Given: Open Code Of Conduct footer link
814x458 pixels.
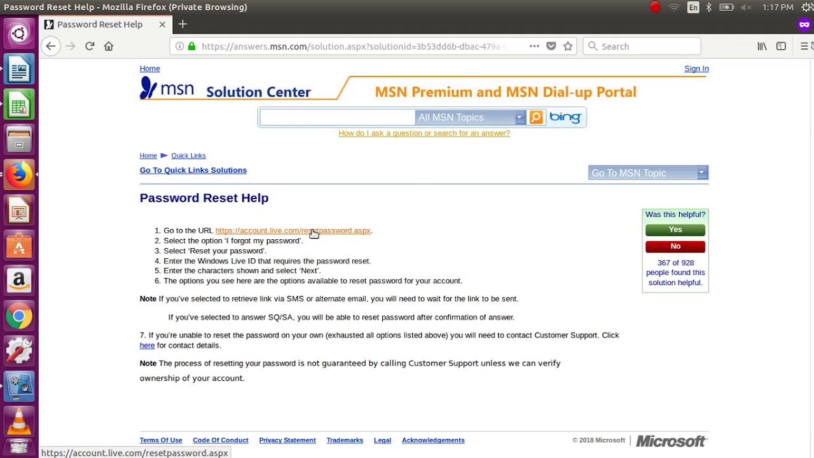Looking at the screenshot, I should click(x=221, y=440).
